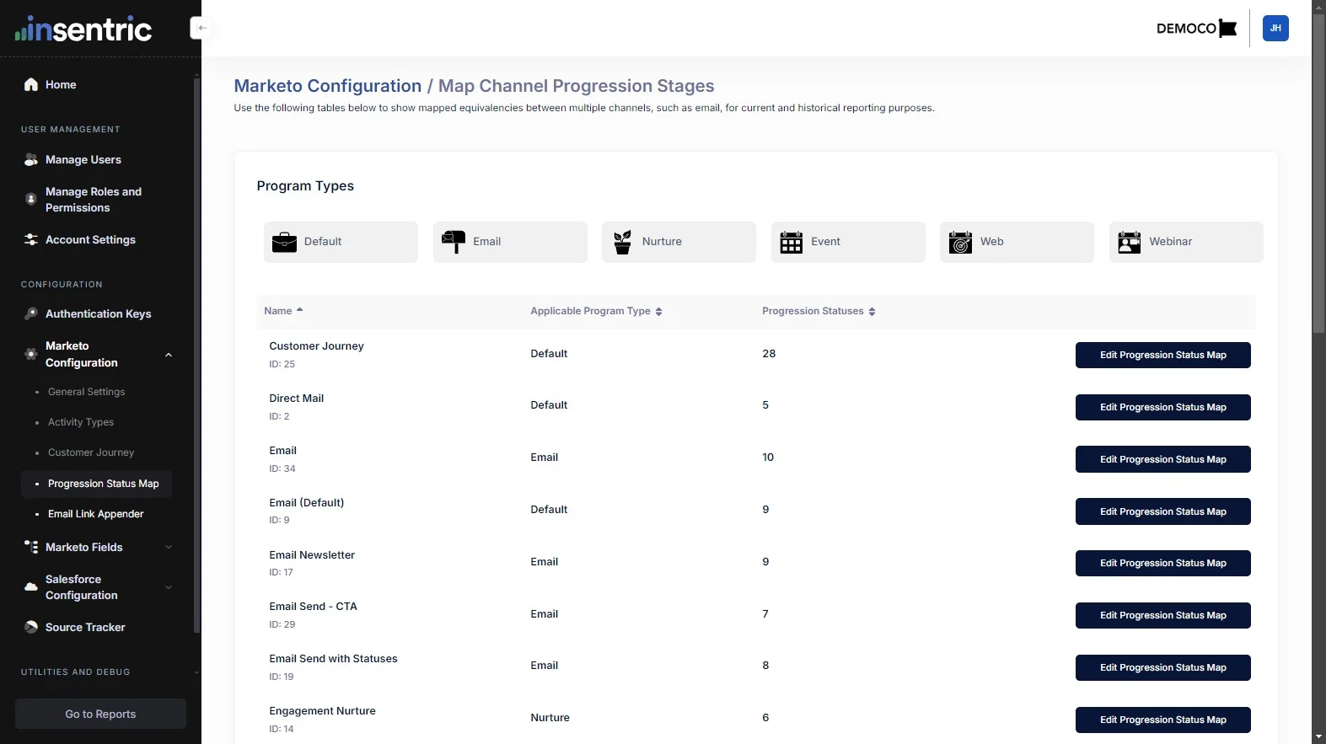Edit Progression Status Map for Direct Mail
Image resolution: width=1326 pixels, height=744 pixels.
coord(1162,407)
